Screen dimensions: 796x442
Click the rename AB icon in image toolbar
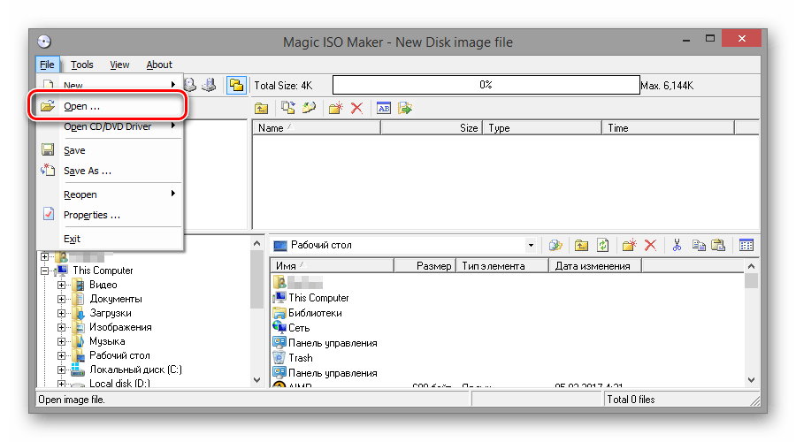(384, 108)
